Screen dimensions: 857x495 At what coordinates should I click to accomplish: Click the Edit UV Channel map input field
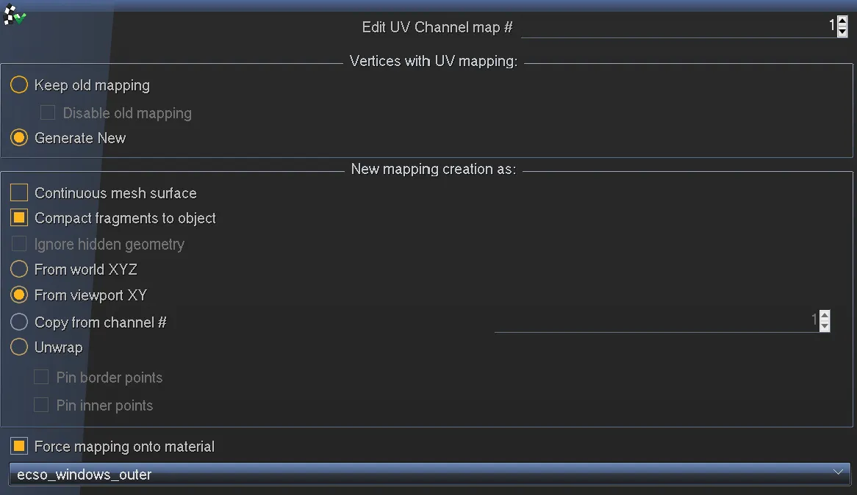click(x=676, y=27)
